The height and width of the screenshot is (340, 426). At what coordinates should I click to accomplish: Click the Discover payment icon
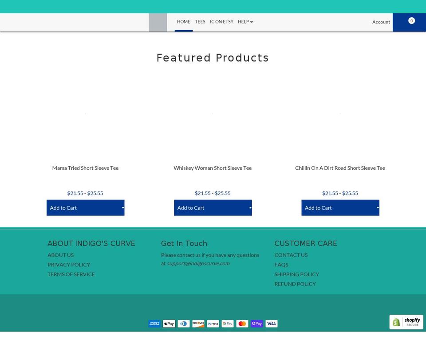(198, 324)
